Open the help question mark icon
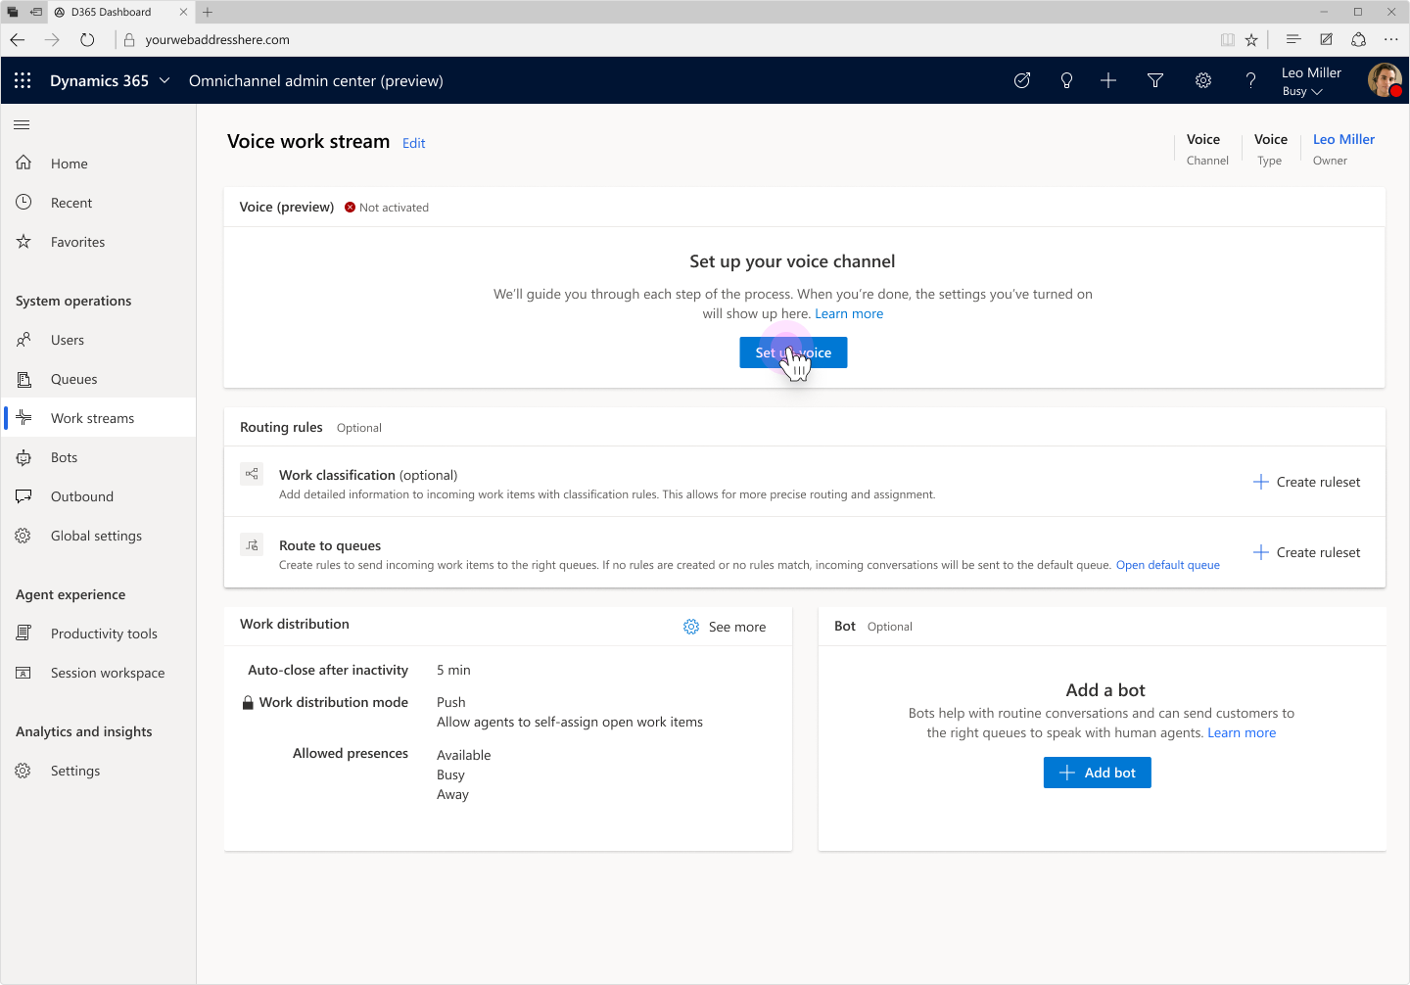This screenshot has height=985, width=1410. (1250, 80)
